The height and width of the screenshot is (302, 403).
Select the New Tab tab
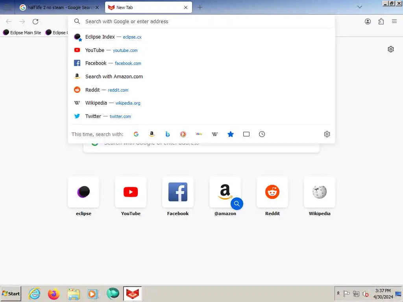148,7
